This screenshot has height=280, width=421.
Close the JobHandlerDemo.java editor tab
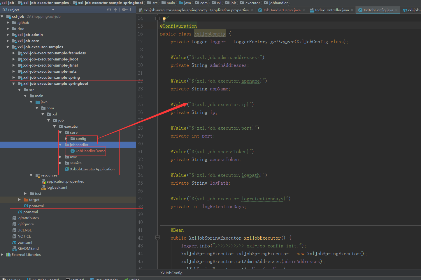pyautogui.click(x=304, y=10)
